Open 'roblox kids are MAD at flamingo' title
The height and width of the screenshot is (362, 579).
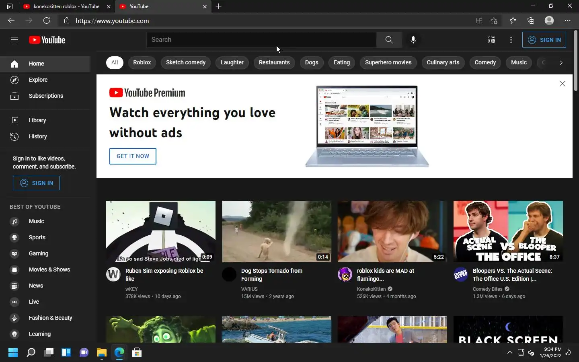386,275
